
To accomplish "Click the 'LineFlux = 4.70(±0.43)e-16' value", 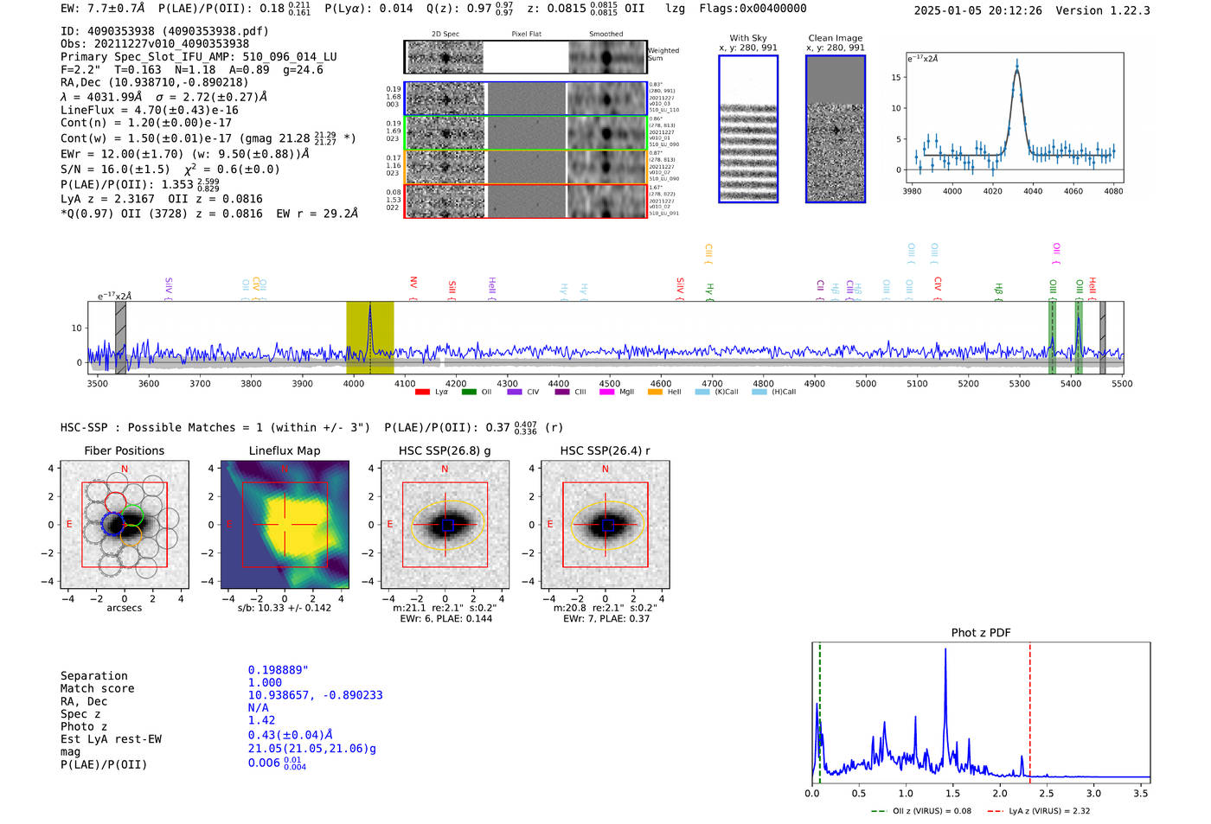I will 150,111.
